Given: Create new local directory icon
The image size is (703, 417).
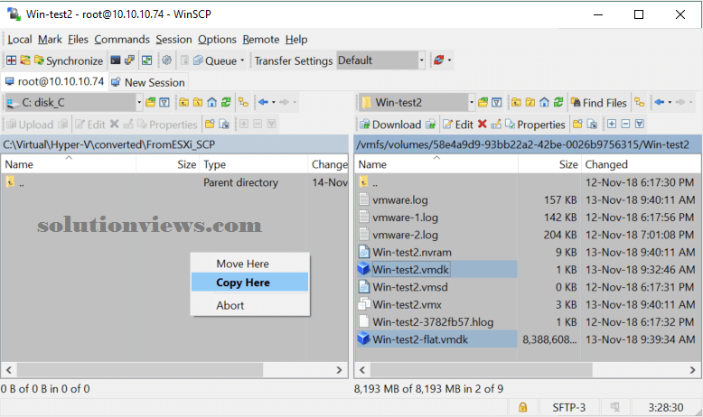Looking at the screenshot, I should pos(210,124).
